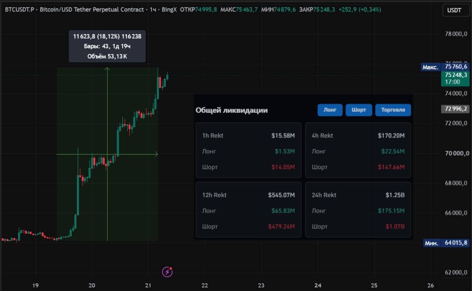Click the 68 000,0 price axis label
The width and height of the screenshot is (472, 291).
click(456, 183)
